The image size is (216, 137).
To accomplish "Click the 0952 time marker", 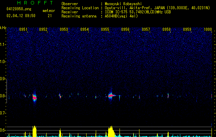I will 43,29.
